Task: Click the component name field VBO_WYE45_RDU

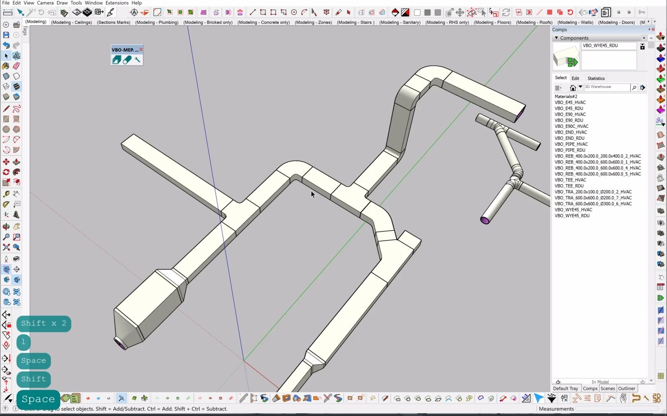Action: coord(609,46)
